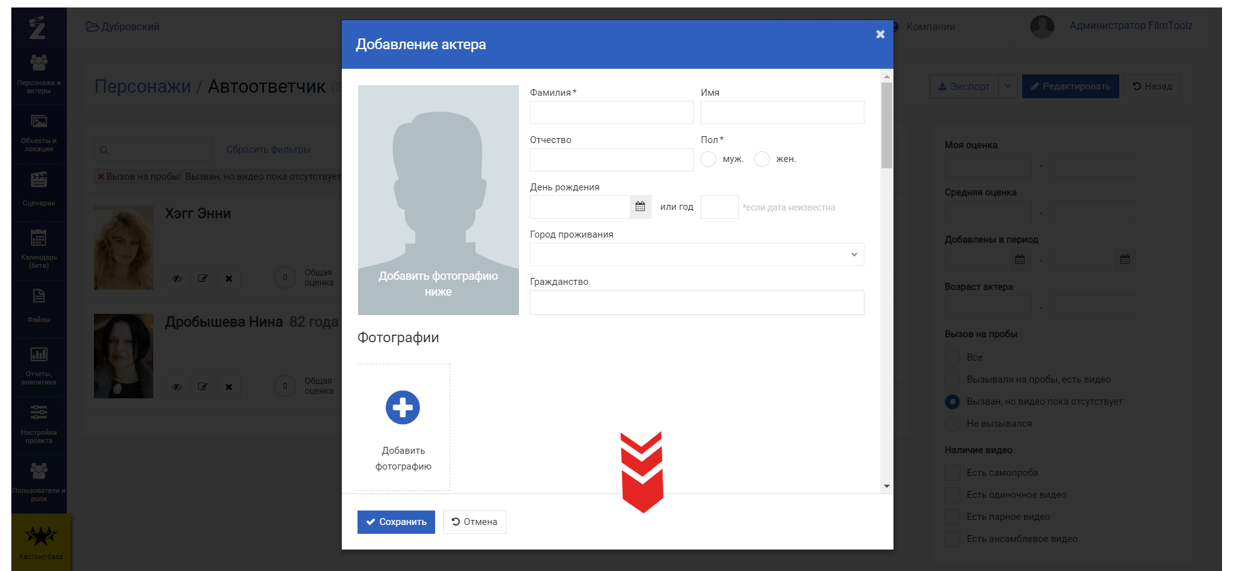This screenshot has width=1234, height=571.
Task: Check Есть самопроба checkbox
Action: 952,473
